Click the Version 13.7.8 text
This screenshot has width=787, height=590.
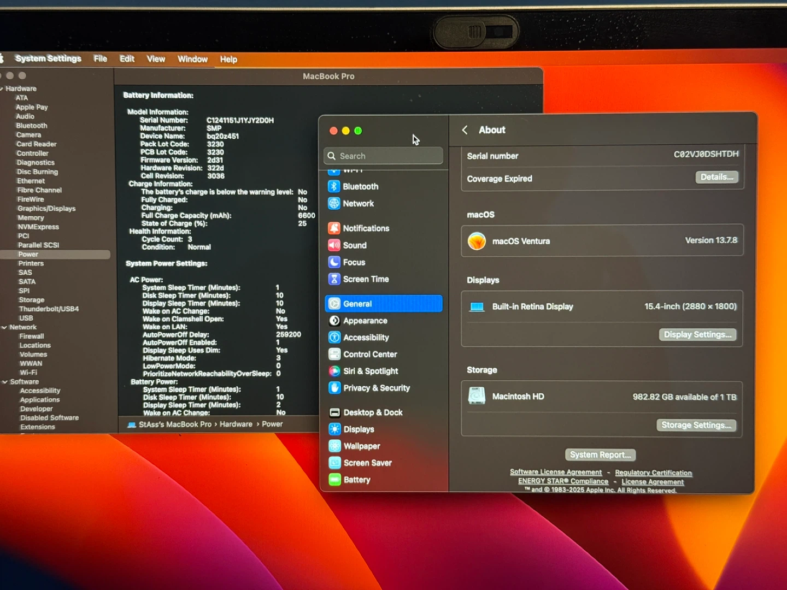[711, 240]
